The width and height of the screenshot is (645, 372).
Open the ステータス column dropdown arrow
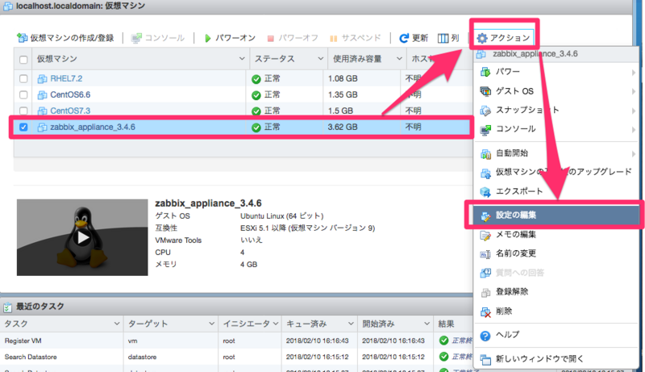(x=320, y=59)
